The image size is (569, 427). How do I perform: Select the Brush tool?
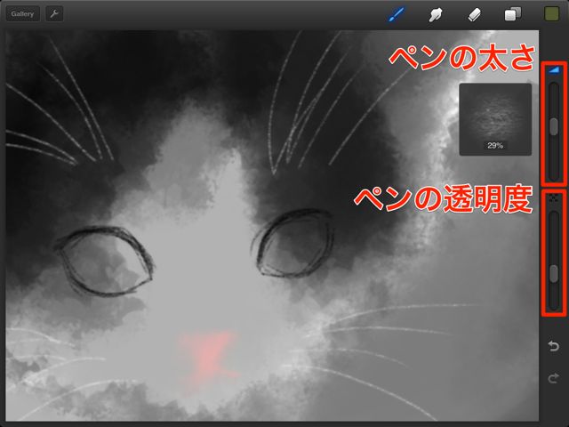click(x=397, y=14)
